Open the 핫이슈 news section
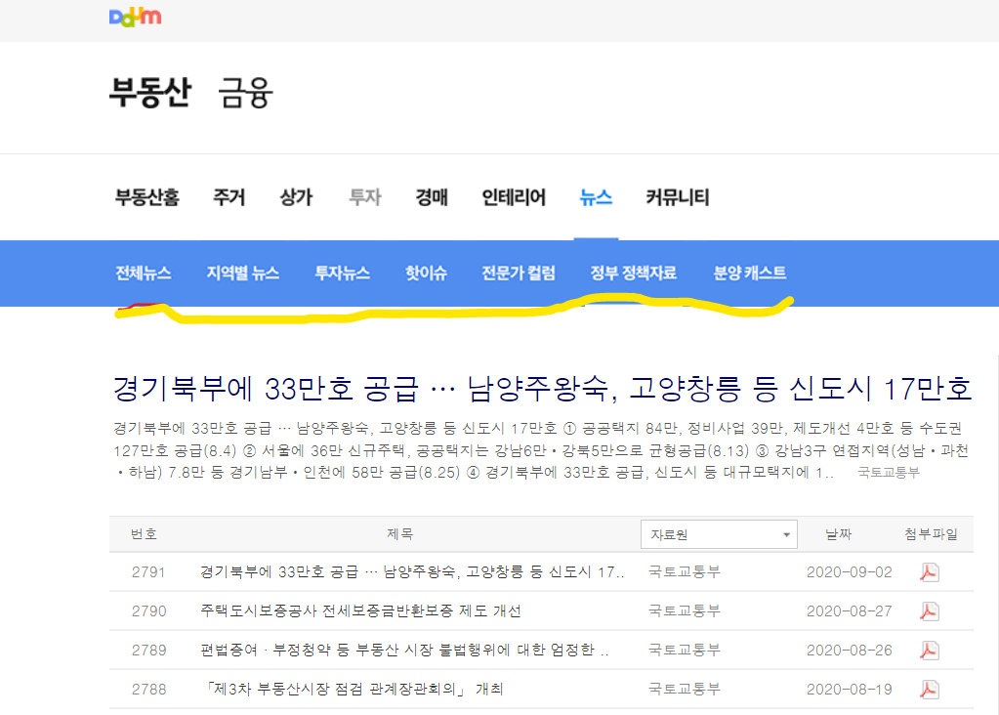 (425, 273)
